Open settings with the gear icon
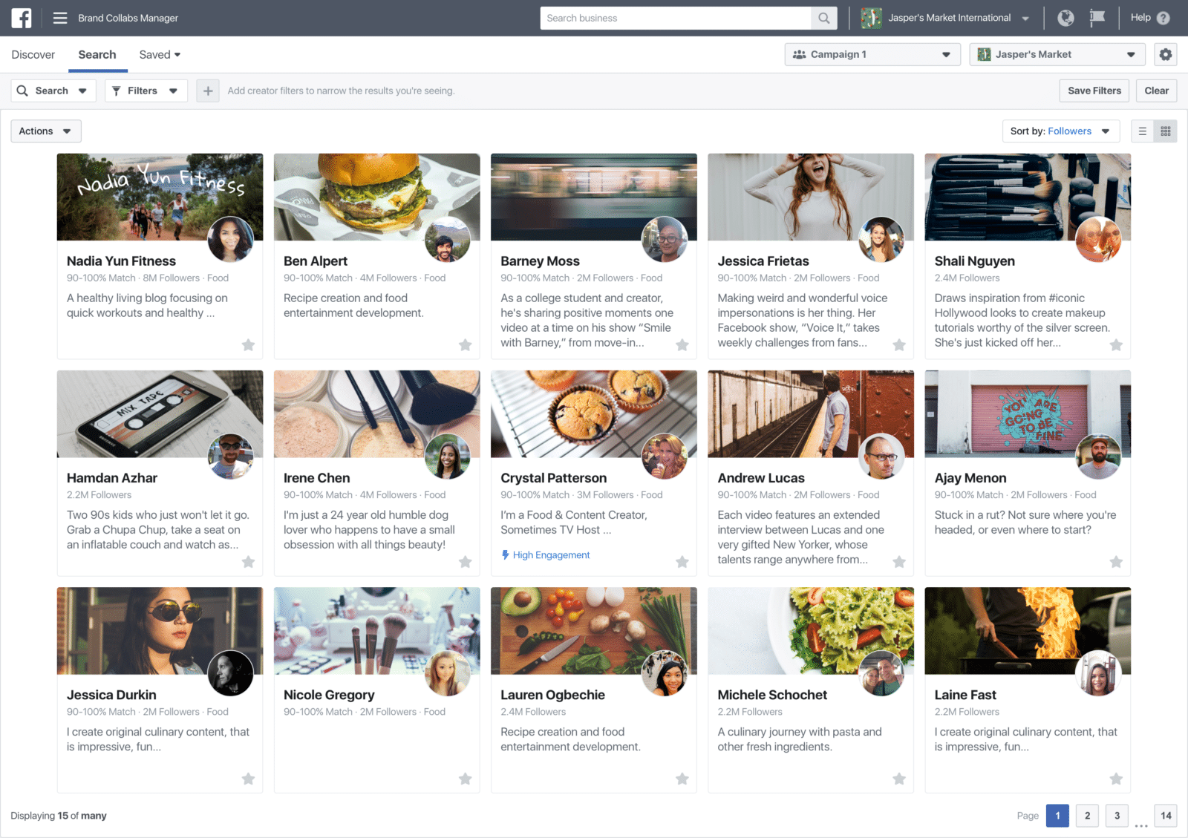Viewport: 1188px width, 838px height. coord(1165,54)
